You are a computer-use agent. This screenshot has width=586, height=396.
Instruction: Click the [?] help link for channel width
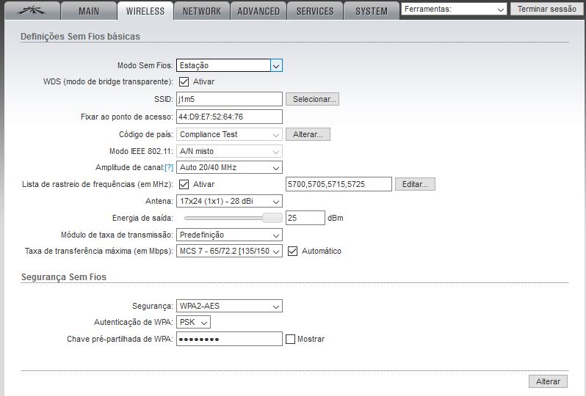169,168
